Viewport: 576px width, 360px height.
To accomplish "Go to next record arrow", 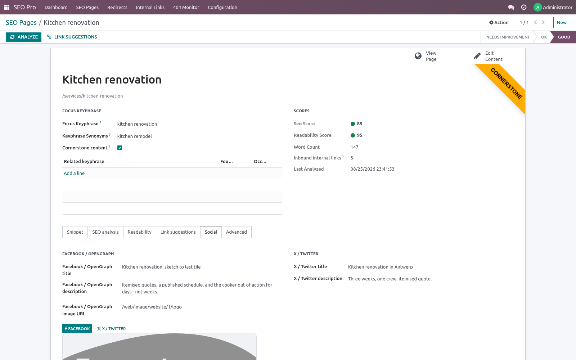I will tap(543, 22).
